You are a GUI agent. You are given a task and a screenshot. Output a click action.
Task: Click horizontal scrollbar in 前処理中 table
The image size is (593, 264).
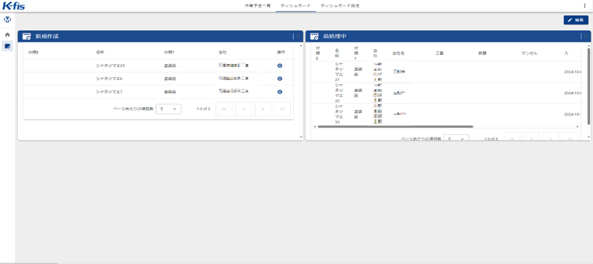pos(394,126)
